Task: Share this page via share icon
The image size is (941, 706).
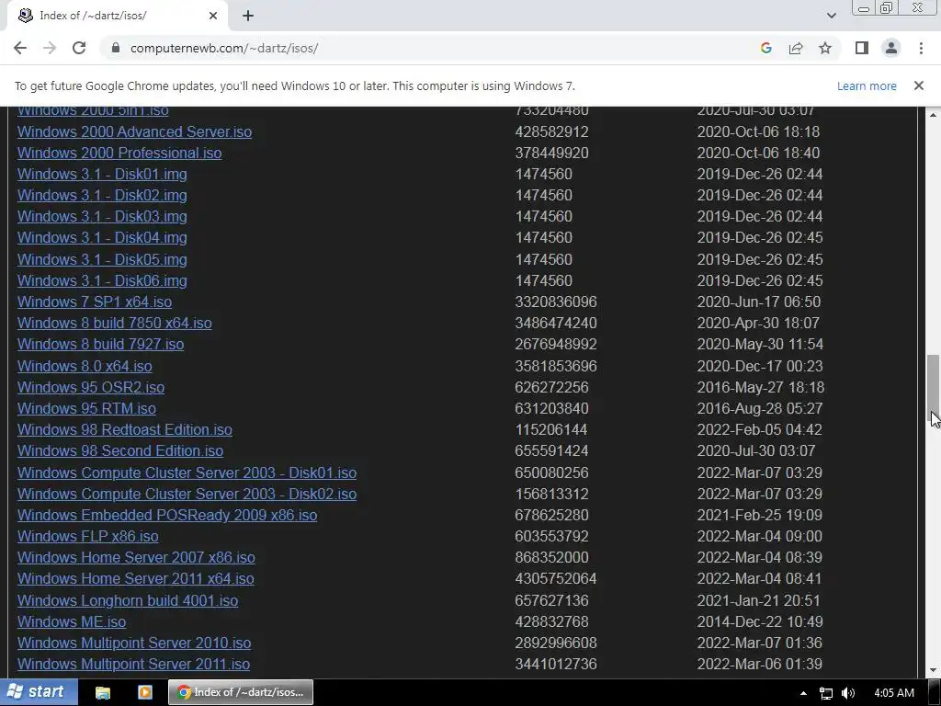Action: [x=796, y=48]
